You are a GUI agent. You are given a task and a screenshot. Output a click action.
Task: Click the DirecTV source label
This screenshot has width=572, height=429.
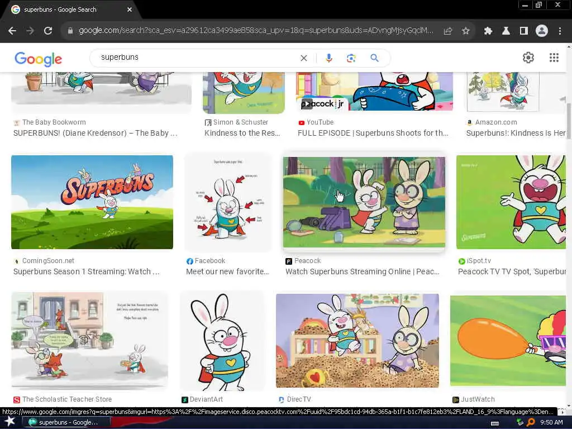(299, 399)
